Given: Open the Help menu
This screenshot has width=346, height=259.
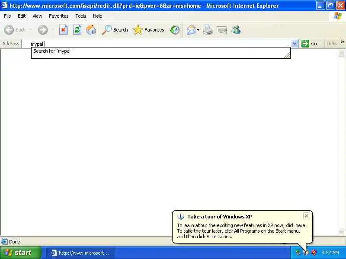Looking at the screenshot, I should 98,16.
